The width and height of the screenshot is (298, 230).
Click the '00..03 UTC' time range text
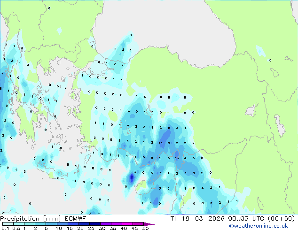coord(246,219)
